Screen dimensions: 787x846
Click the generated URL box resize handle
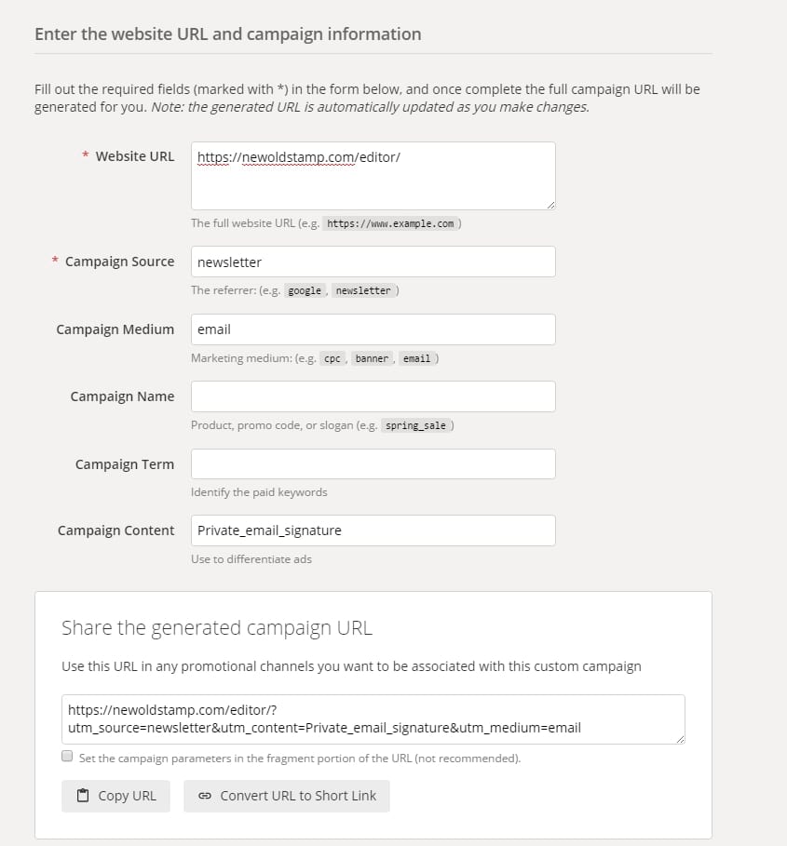tap(680, 739)
